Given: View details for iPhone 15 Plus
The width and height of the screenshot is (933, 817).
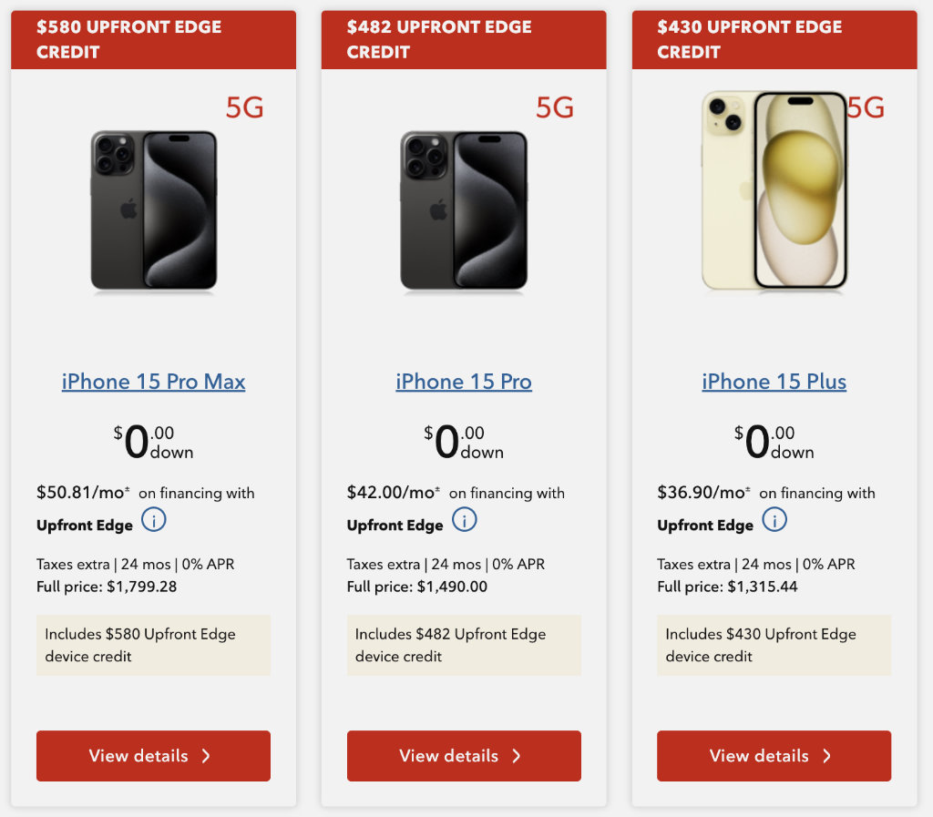Looking at the screenshot, I should 774,756.
